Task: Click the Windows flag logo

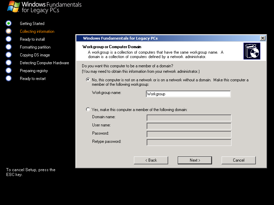Action: click(13, 7)
